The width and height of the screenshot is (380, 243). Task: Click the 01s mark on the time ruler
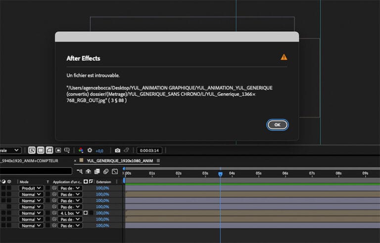tap(152, 173)
